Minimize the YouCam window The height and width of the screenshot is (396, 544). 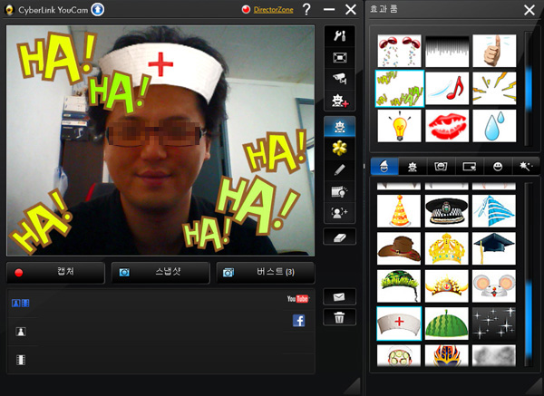329,9
